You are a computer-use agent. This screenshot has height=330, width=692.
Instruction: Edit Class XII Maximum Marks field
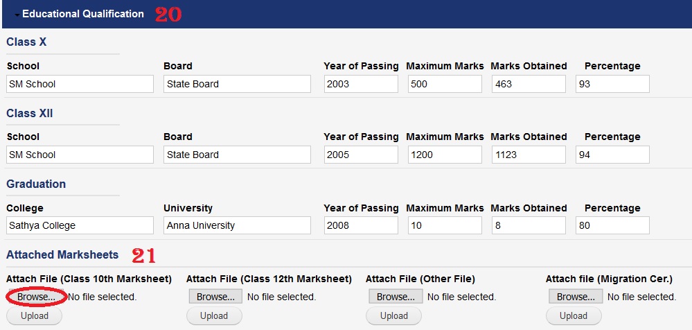444,155
